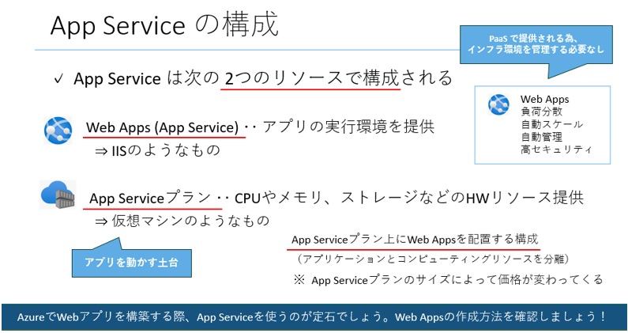The image size is (628, 333).
Task: Click the bottom banner about Azure Web apps
Action: (x=313, y=317)
